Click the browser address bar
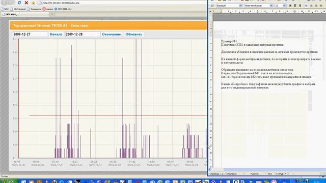Image resolution: width=326 pixels, height=183 pixels. tap(123, 3)
